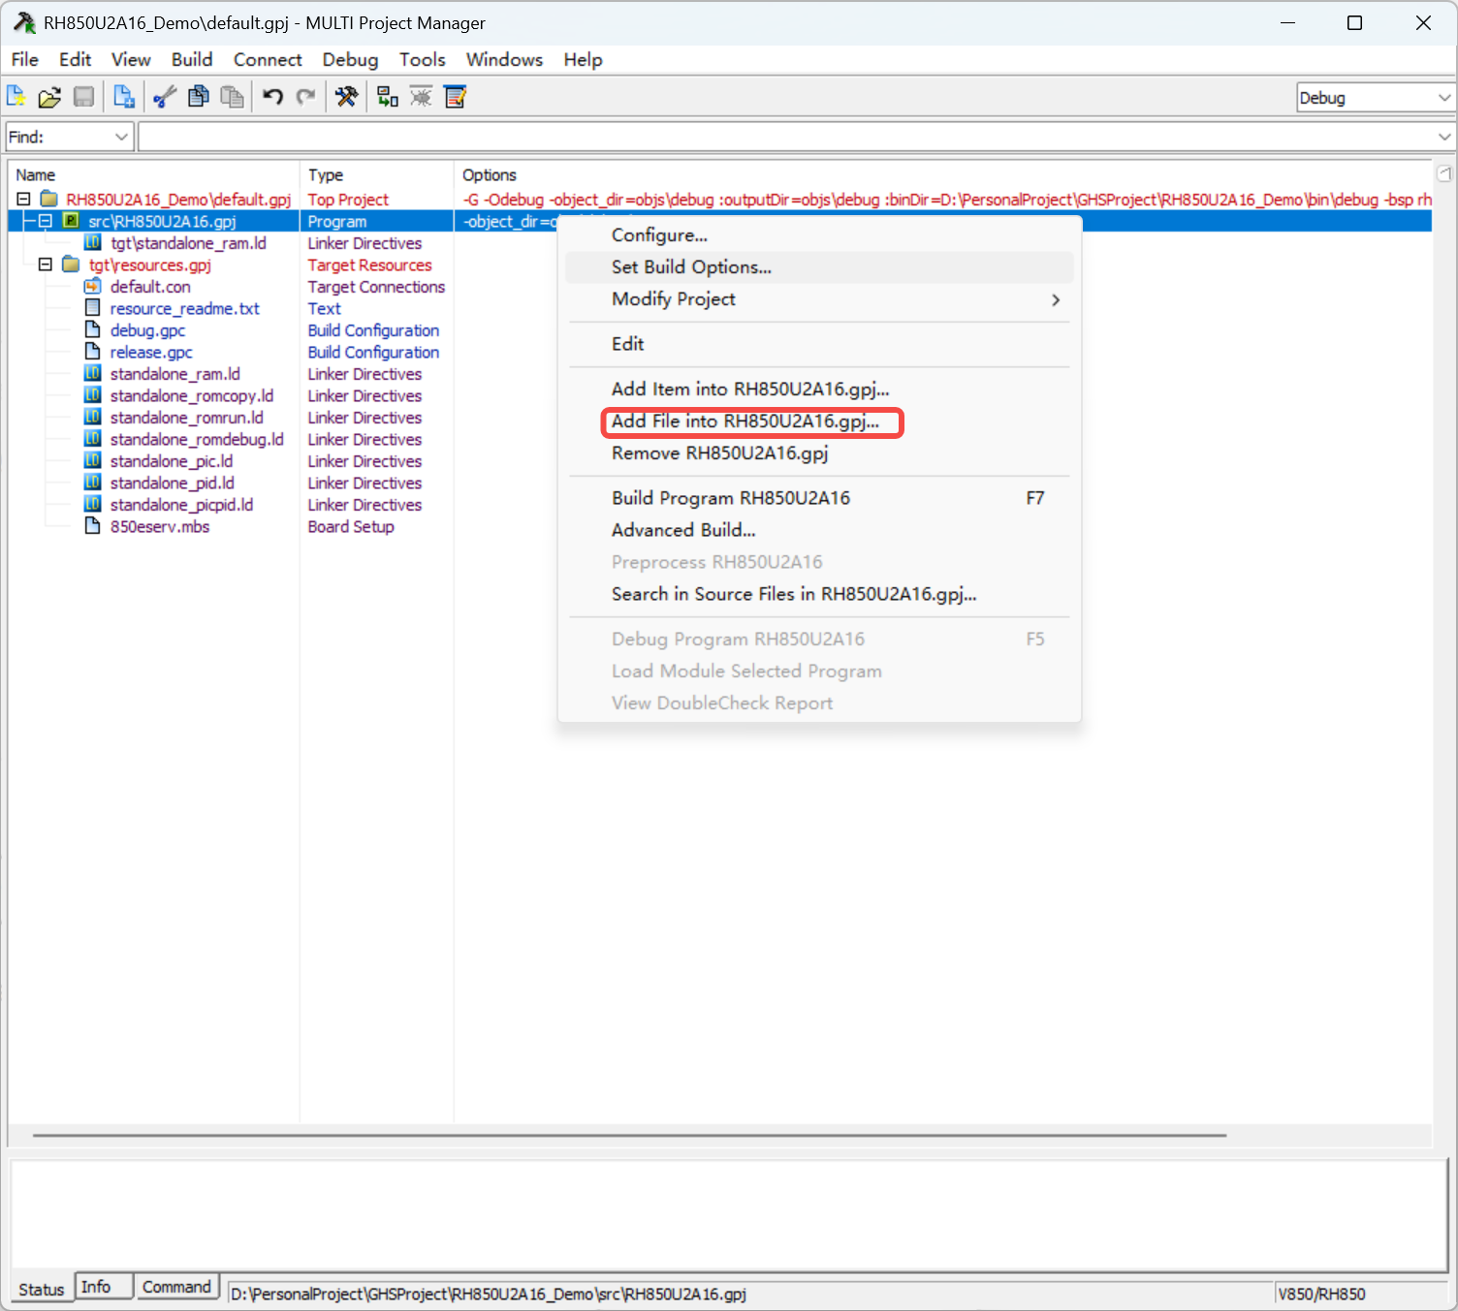Choose Build Program RH850U2A16
Screen dimensions: 1458x1311
[819, 498]
